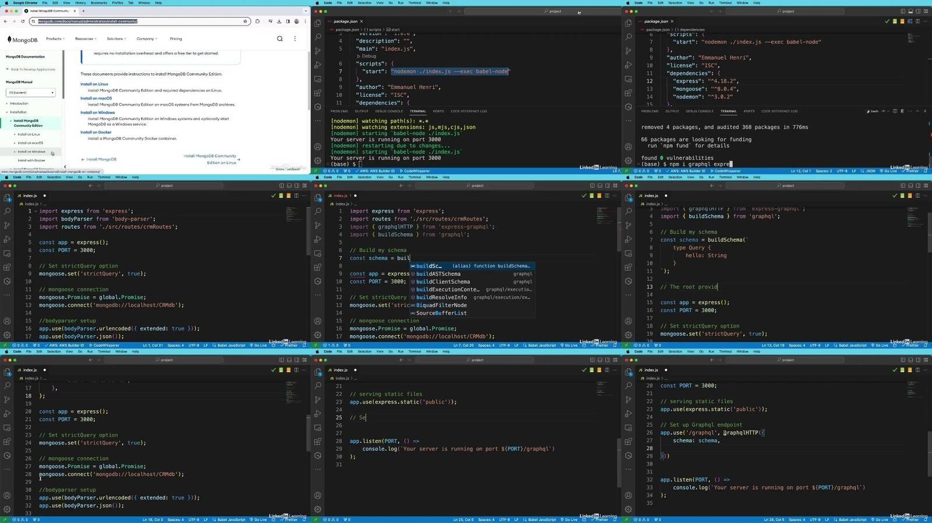Screen dimensions: 932x523
Task: Open the Explorer icon in the nodemon terminal window
Action: pyautogui.click(x=317, y=23)
